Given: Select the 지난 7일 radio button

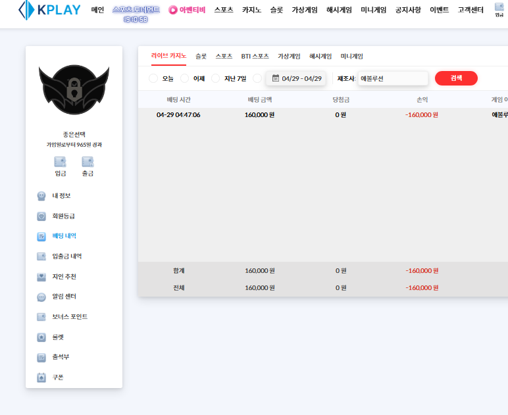Looking at the screenshot, I should tap(215, 78).
